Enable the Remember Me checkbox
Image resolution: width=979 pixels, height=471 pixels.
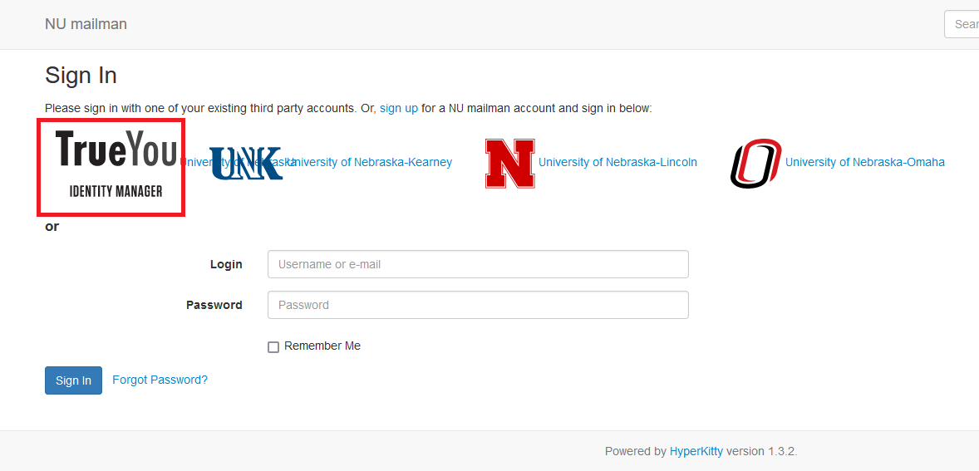pyautogui.click(x=273, y=347)
